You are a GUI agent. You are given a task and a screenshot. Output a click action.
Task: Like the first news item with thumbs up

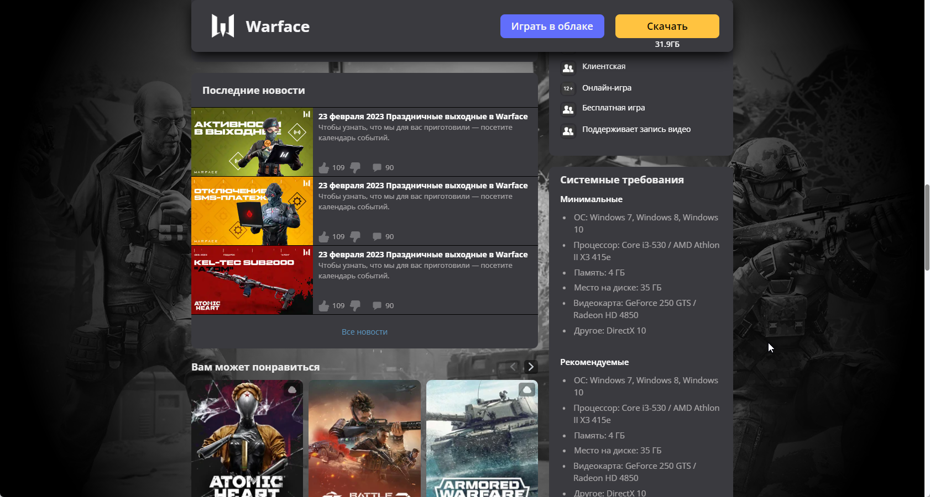324,167
